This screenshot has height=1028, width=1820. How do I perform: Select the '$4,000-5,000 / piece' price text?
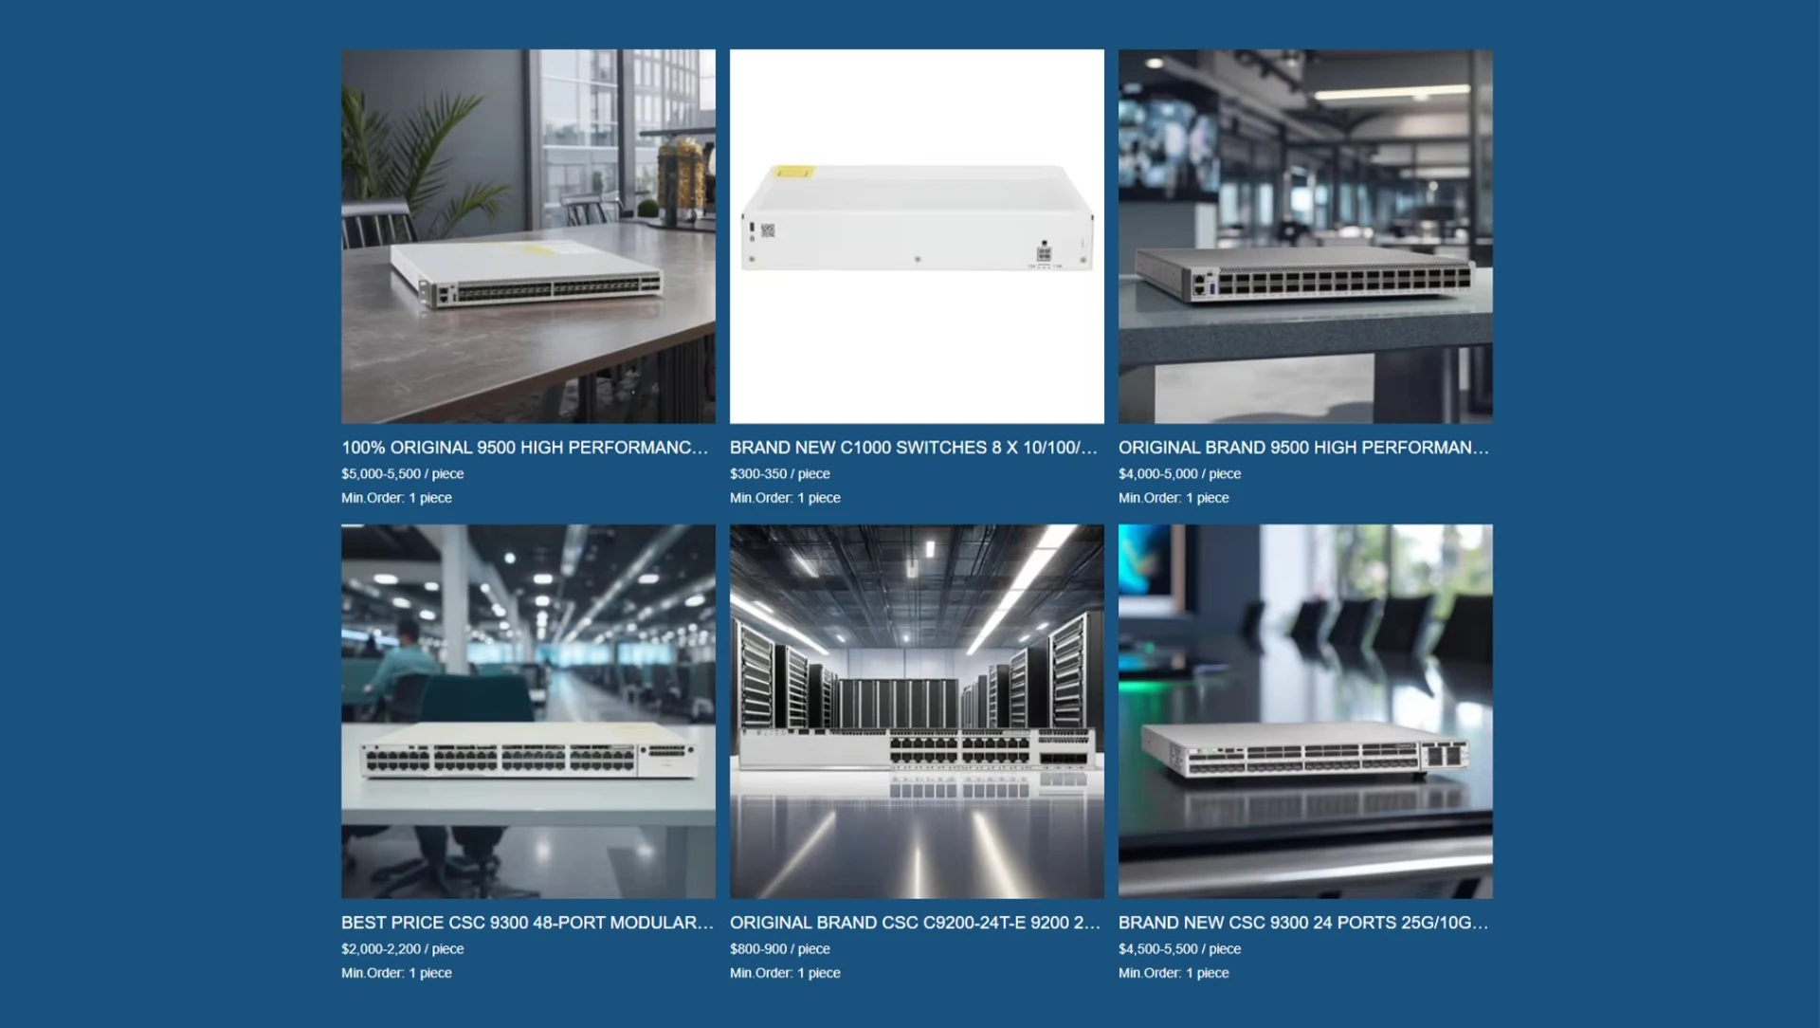point(1179,474)
